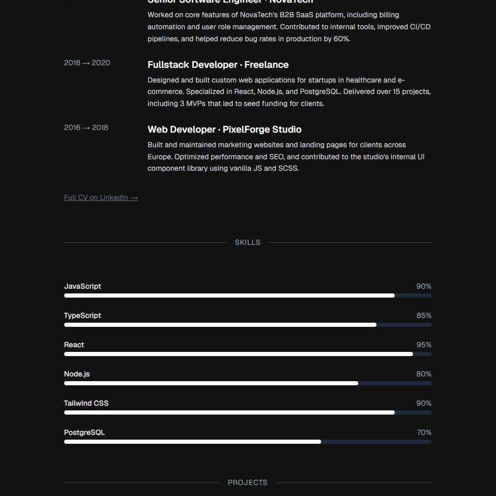Click the PostgreSQL skill label
Screen dimensions: 496x496
point(84,433)
